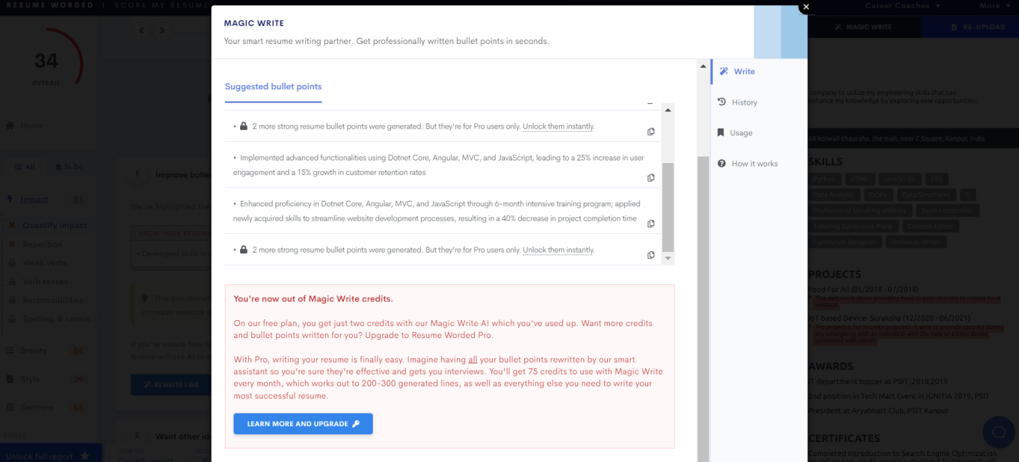Image resolution: width=1019 pixels, height=462 pixels.
Task: Click the key icon on the upgrade button
Action: (x=356, y=424)
